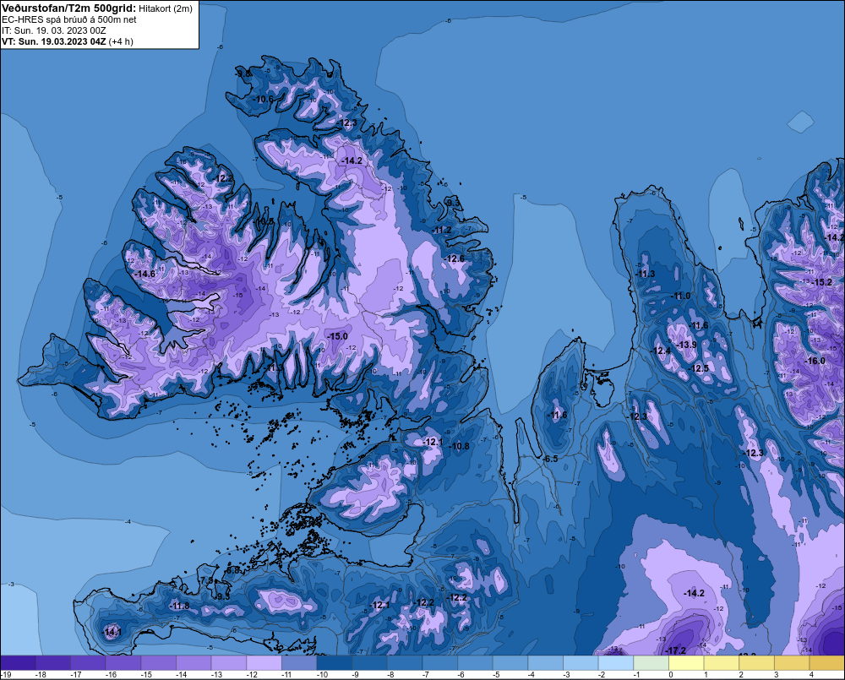Select the pale green swatch between -1 and 0
Screen dimensions: 845x680
point(651,663)
